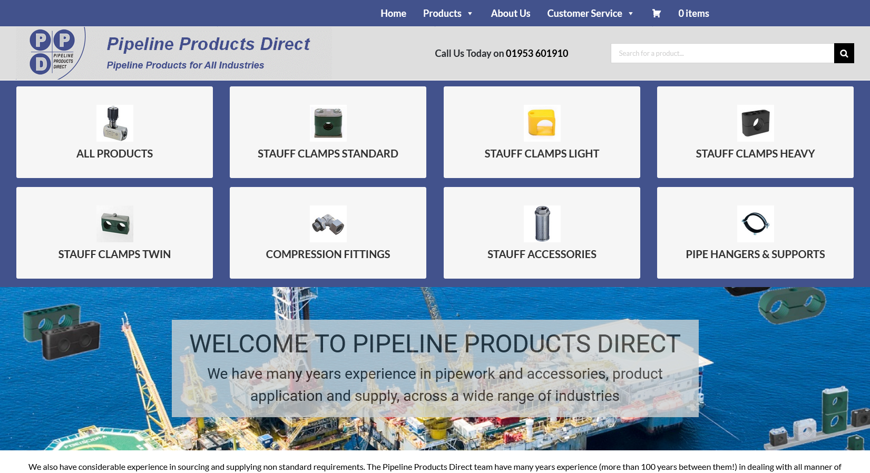Select the green Stauff Clamps Standard image
870x473 pixels.
(x=328, y=123)
